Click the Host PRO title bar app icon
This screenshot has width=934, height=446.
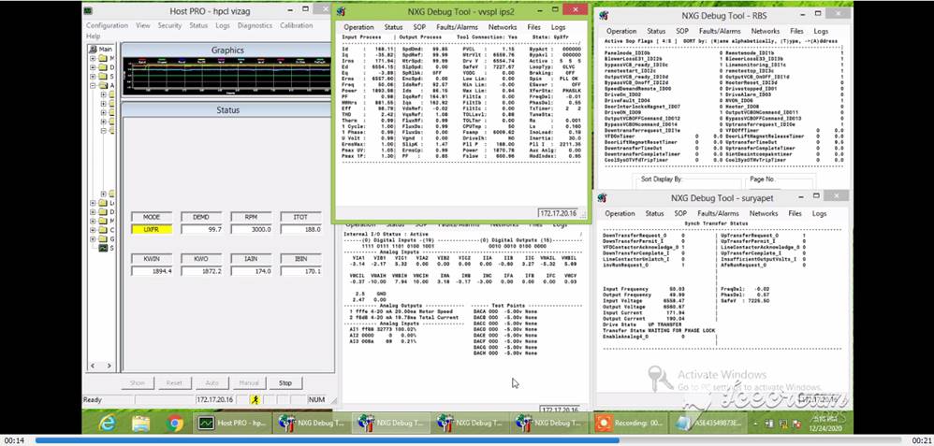[88, 10]
